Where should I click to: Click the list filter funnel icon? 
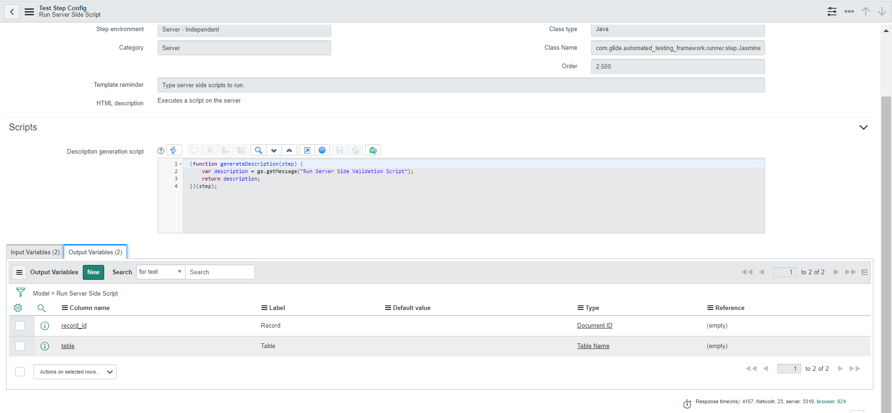click(x=20, y=292)
